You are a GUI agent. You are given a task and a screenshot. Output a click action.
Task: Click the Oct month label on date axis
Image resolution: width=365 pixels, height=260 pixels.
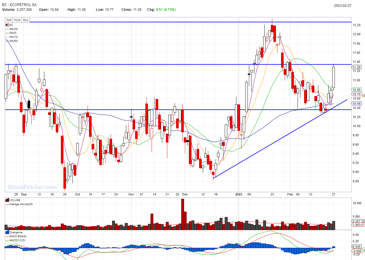pyautogui.click(x=77, y=194)
